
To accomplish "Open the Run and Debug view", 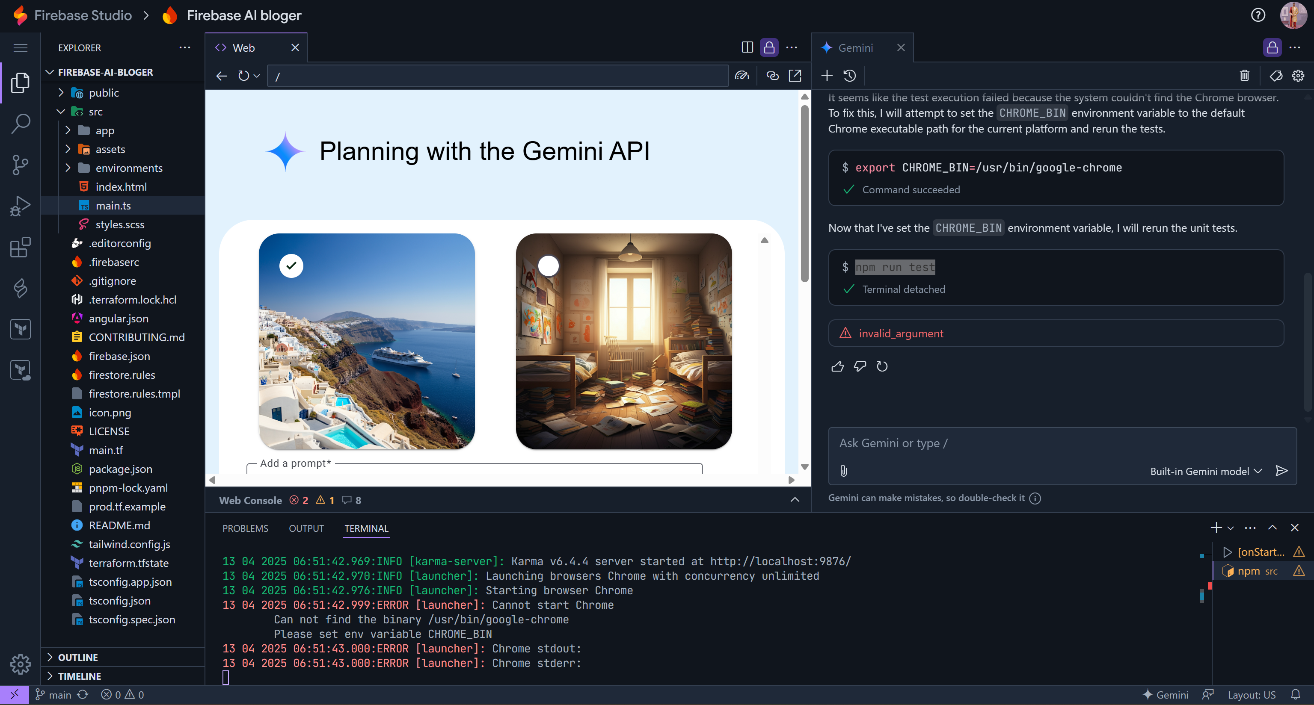I will (x=21, y=206).
